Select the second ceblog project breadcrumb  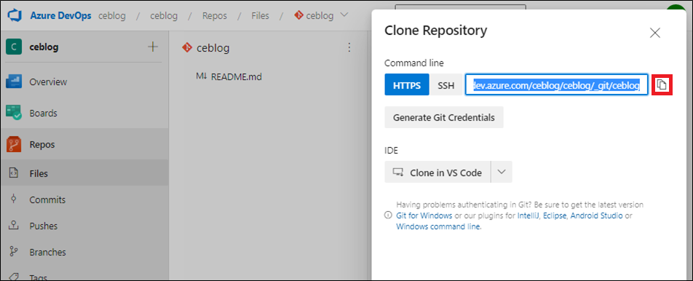click(164, 16)
